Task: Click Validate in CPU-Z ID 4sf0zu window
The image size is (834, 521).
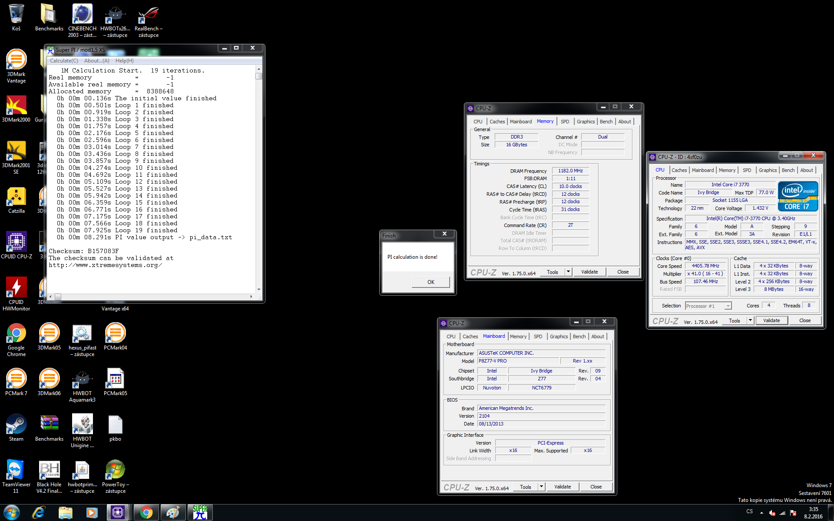Action: point(771,320)
